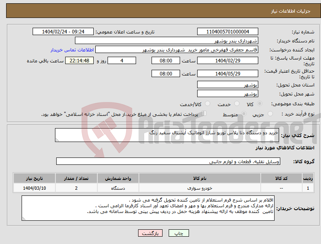
Task: Click the delivery province field بوشهر
Action: point(227,85)
